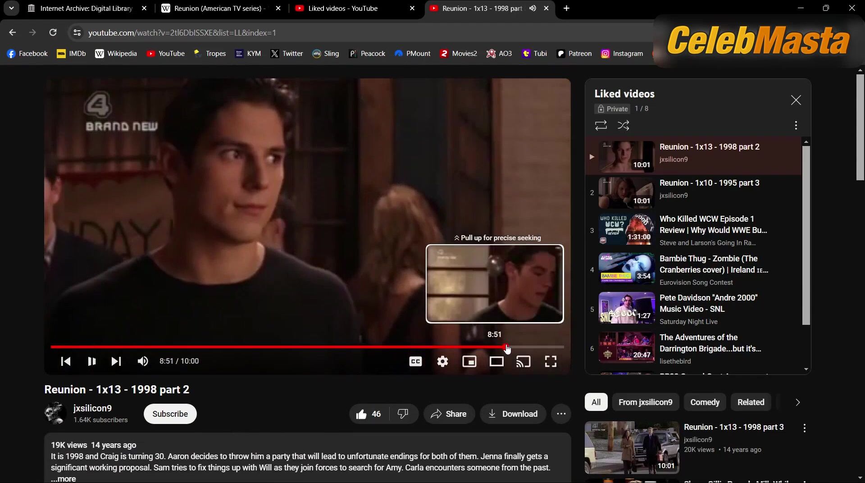Toggle playlist loop

pos(601,125)
